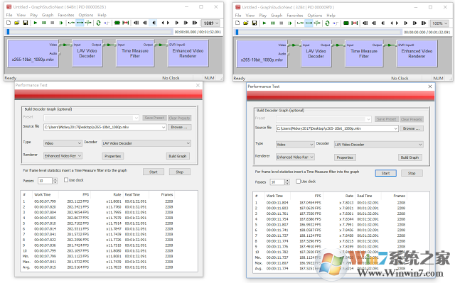Open 100% zoom dropdown in 32bit window
The width and height of the screenshot is (455, 283).
pyautogui.click(x=446, y=23)
